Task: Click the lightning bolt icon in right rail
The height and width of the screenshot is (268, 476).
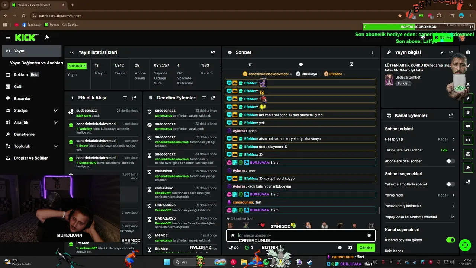Action: (468, 98)
